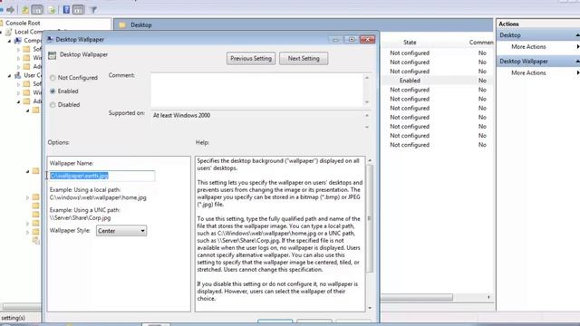Click into the Comment text box
The image size is (580, 326).
click(x=256, y=91)
